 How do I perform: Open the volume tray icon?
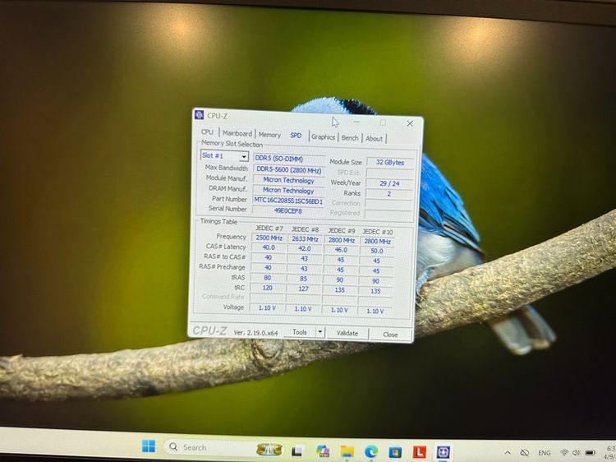(577, 453)
